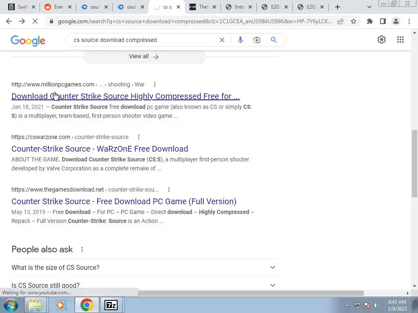This screenshot has height=313, width=418.
Task: Bookmark this page with star icon
Action: 354,21
